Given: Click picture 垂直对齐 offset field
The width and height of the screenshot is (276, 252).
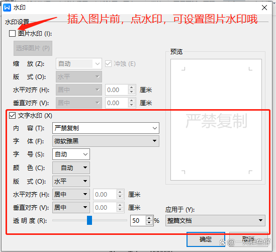Looking at the screenshot, I should (x=117, y=103).
